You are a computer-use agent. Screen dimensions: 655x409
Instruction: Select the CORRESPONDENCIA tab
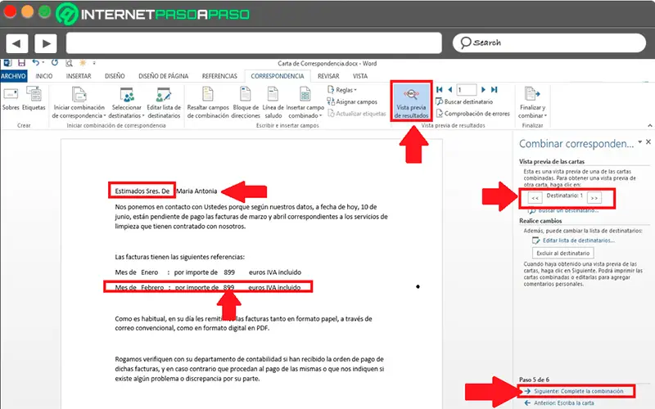pos(278,76)
